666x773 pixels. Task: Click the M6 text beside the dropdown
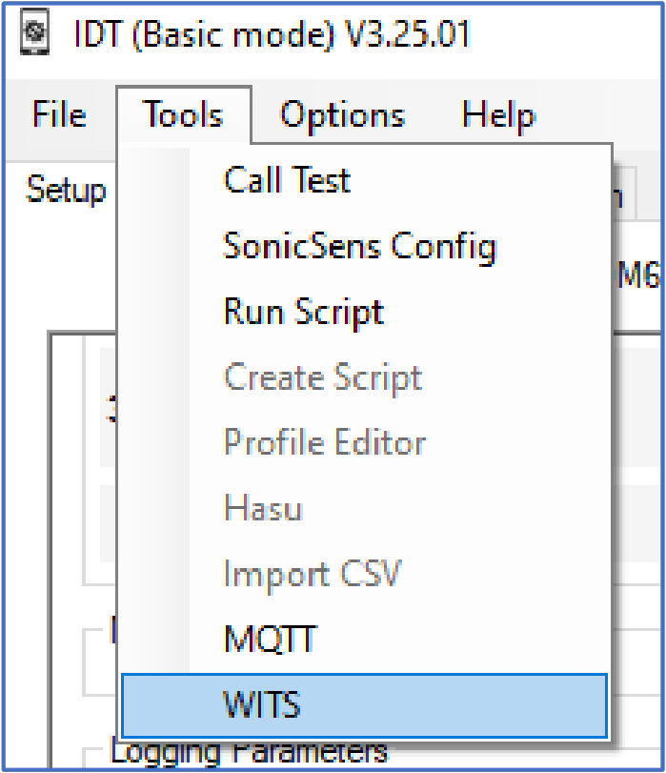click(639, 274)
